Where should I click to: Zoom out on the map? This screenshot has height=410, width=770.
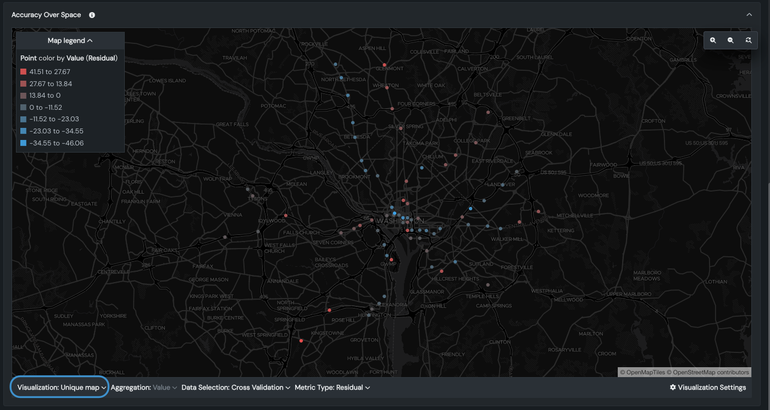pos(730,41)
